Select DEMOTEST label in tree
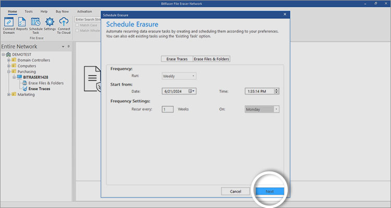The height and width of the screenshot is (208, 391). point(22,54)
